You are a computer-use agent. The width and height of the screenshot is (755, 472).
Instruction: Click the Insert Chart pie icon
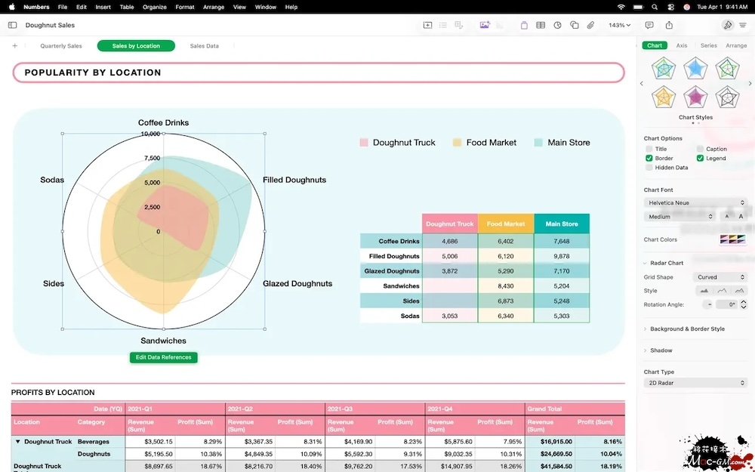pos(557,25)
